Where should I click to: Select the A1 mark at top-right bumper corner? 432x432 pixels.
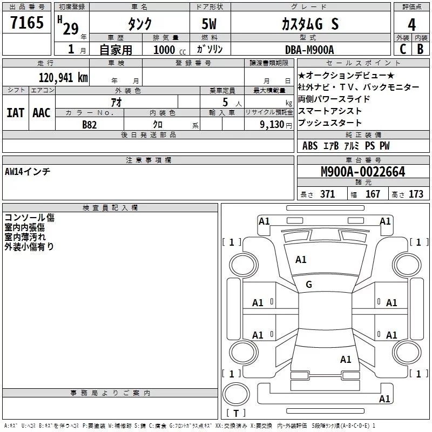[x=385, y=221]
